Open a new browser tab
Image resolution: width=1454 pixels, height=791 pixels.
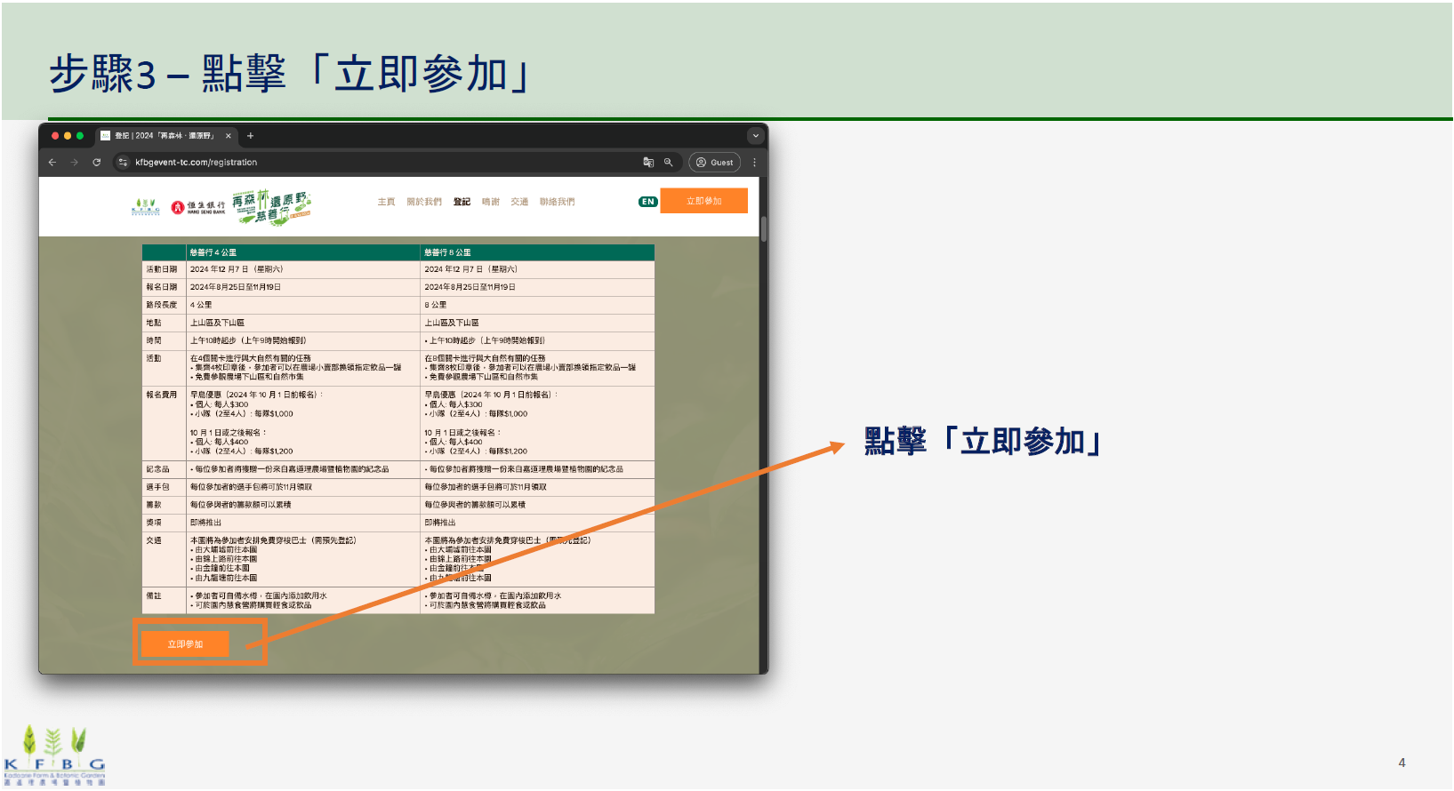tap(250, 136)
